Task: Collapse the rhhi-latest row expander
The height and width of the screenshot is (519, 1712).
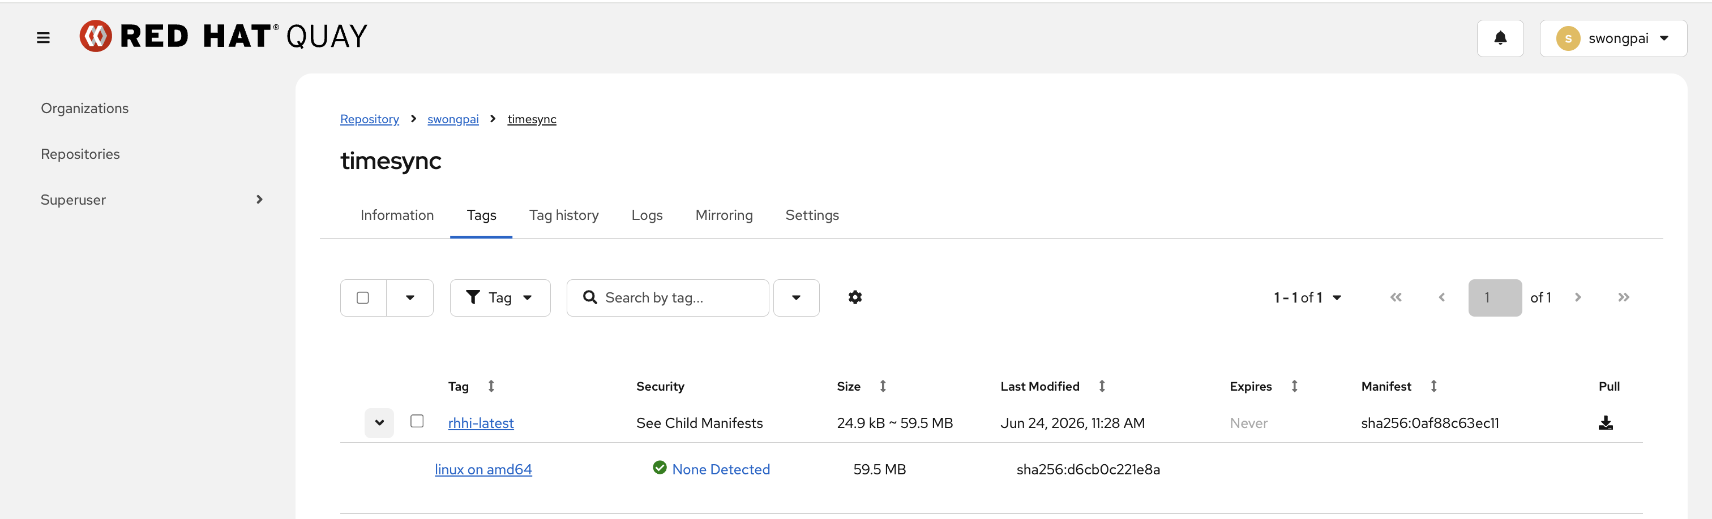Action: (x=379, y=423)
